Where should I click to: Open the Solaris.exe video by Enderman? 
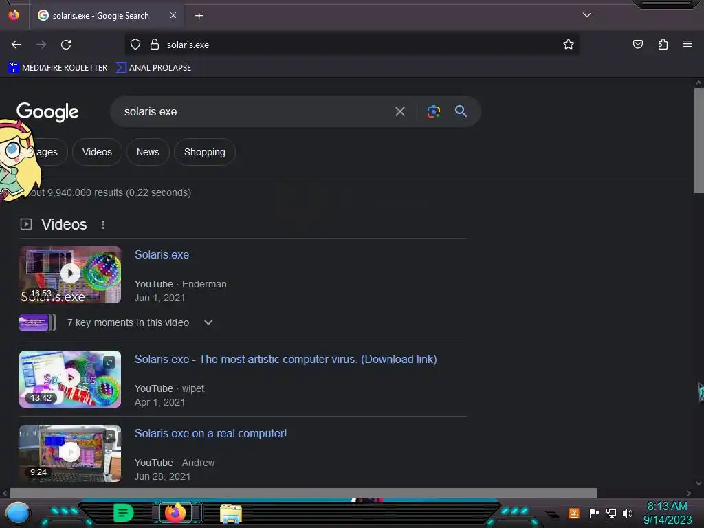pyautogui.click(x=162, y=254)
